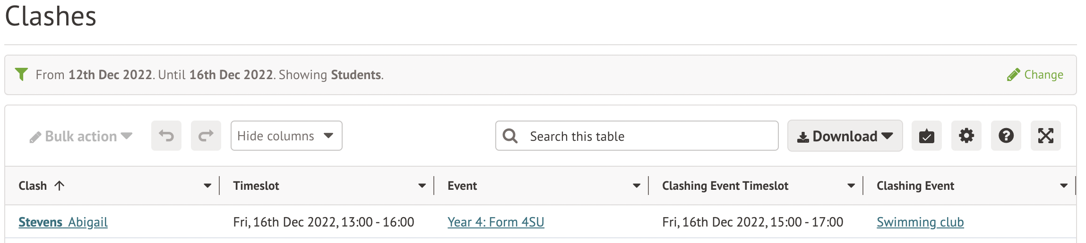Open the Event column dropdown arrow
This screenshot has height=243, width=1086.
point(637,186)
